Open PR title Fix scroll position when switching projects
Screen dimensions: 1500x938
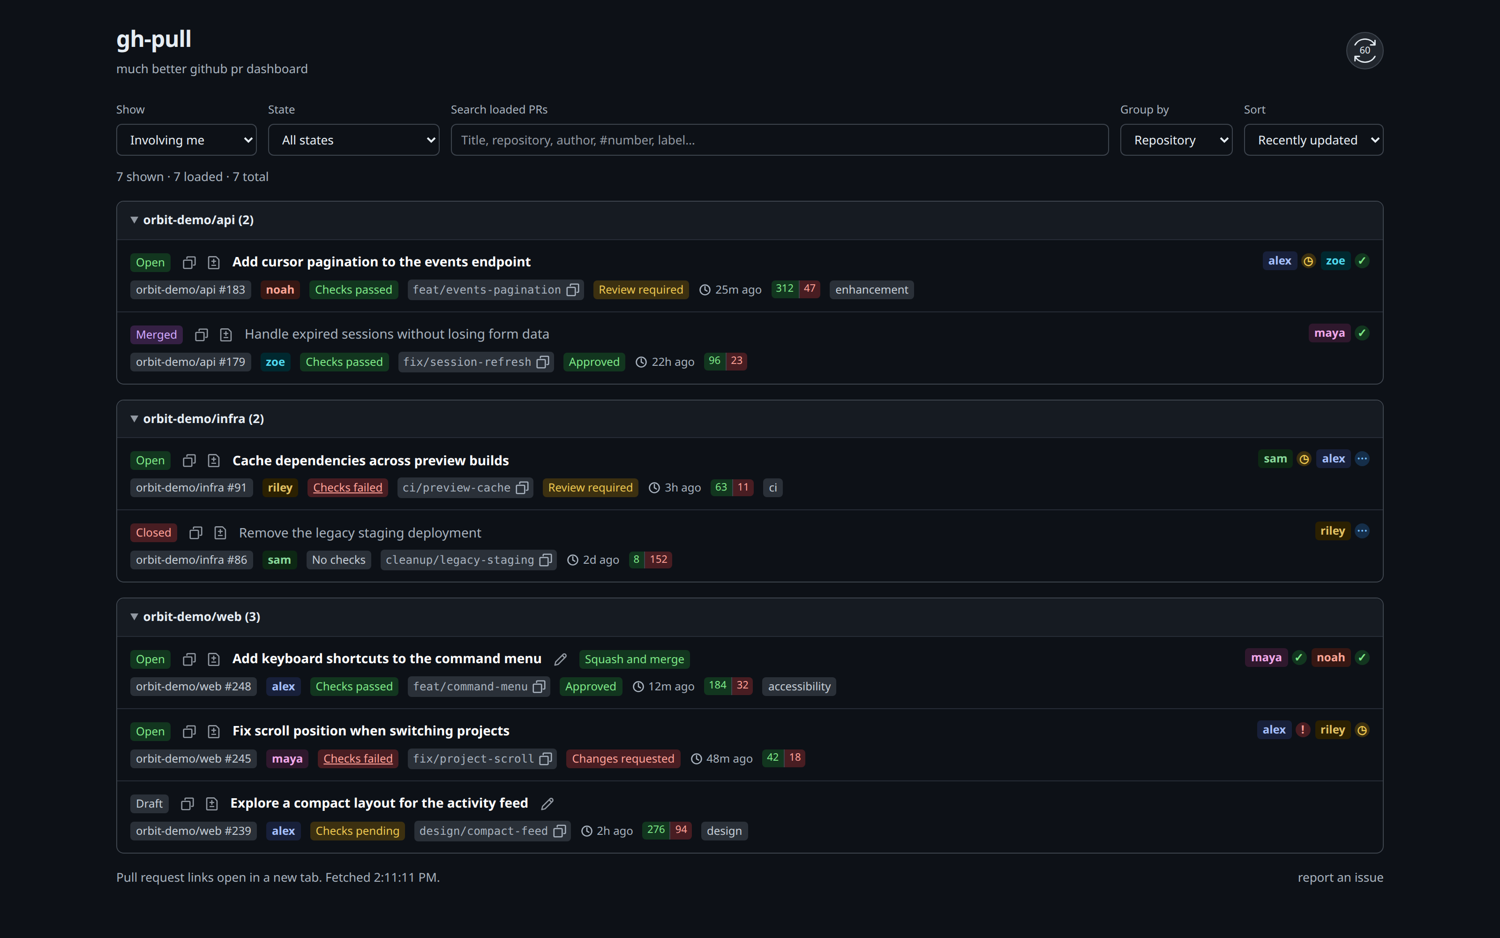[x=371, y=731]
